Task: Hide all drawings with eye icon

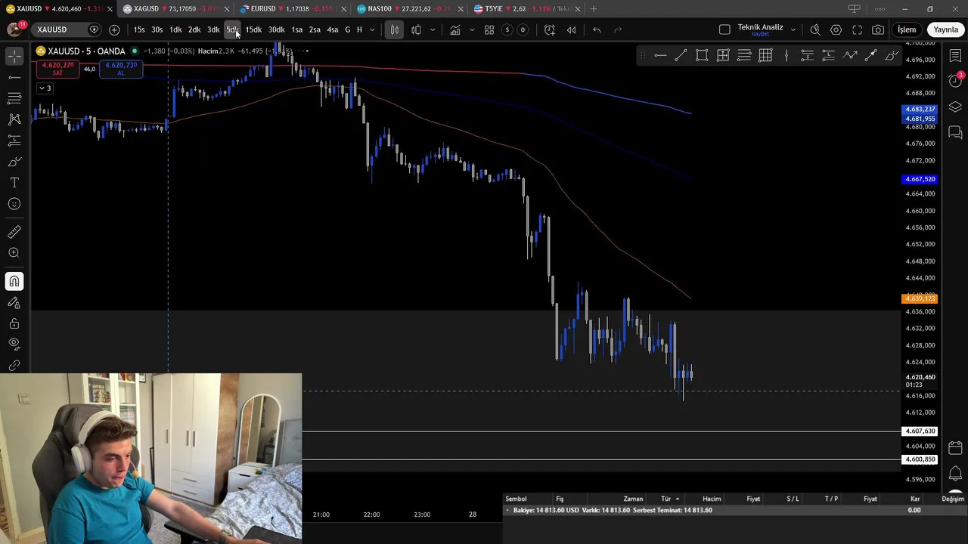Action: pyautogui.click(x=14, y=344)
